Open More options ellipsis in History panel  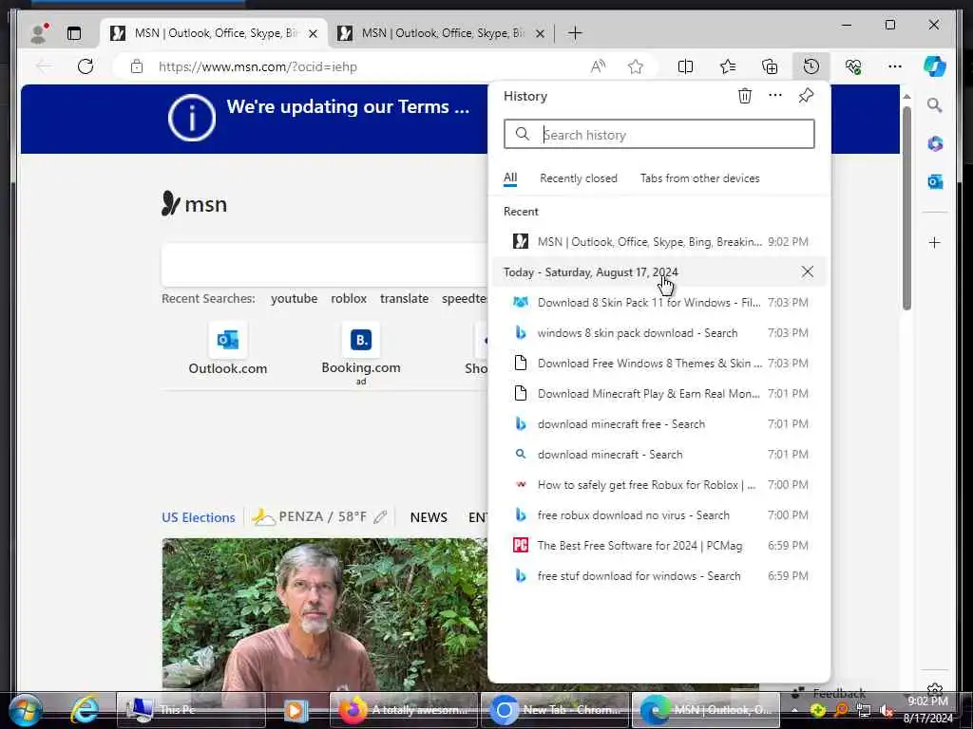point(775,96)
